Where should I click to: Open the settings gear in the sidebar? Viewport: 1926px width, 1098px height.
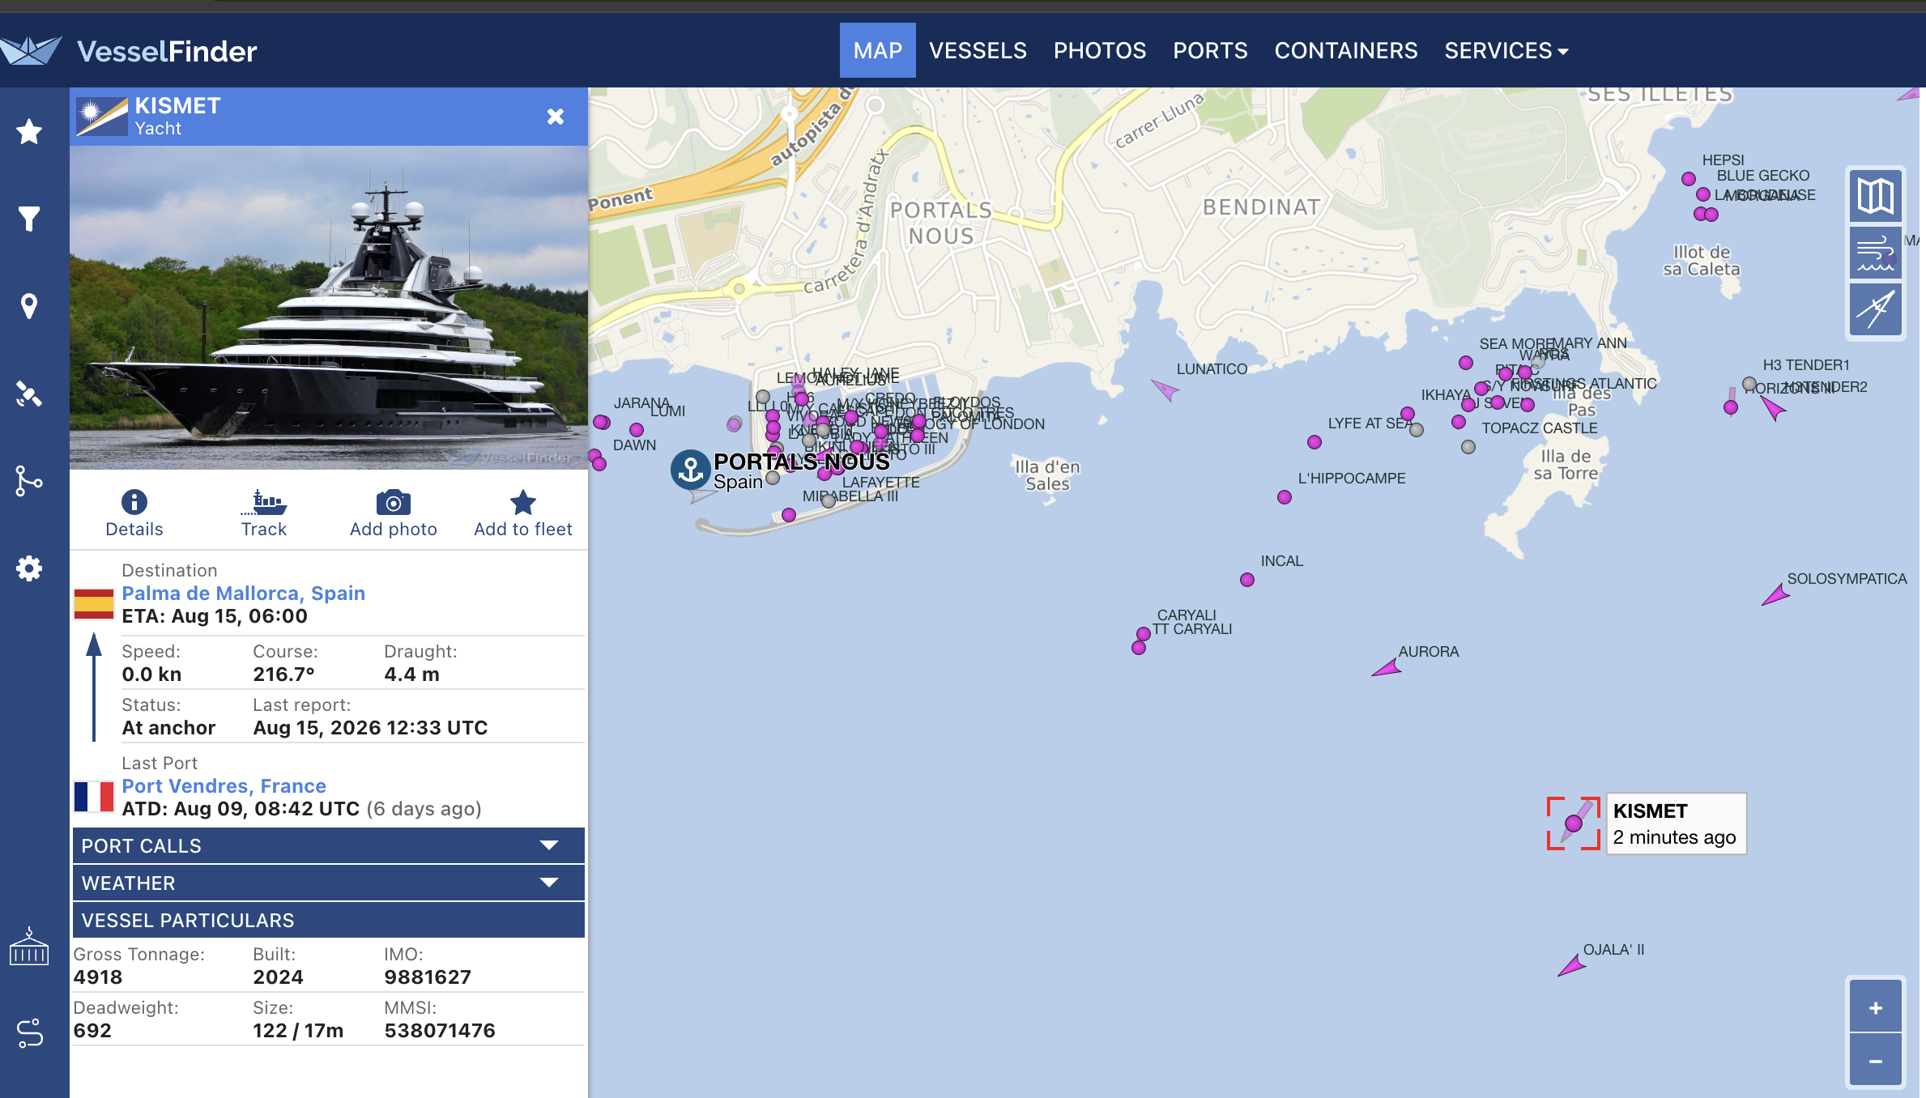(x=29, y=568)
